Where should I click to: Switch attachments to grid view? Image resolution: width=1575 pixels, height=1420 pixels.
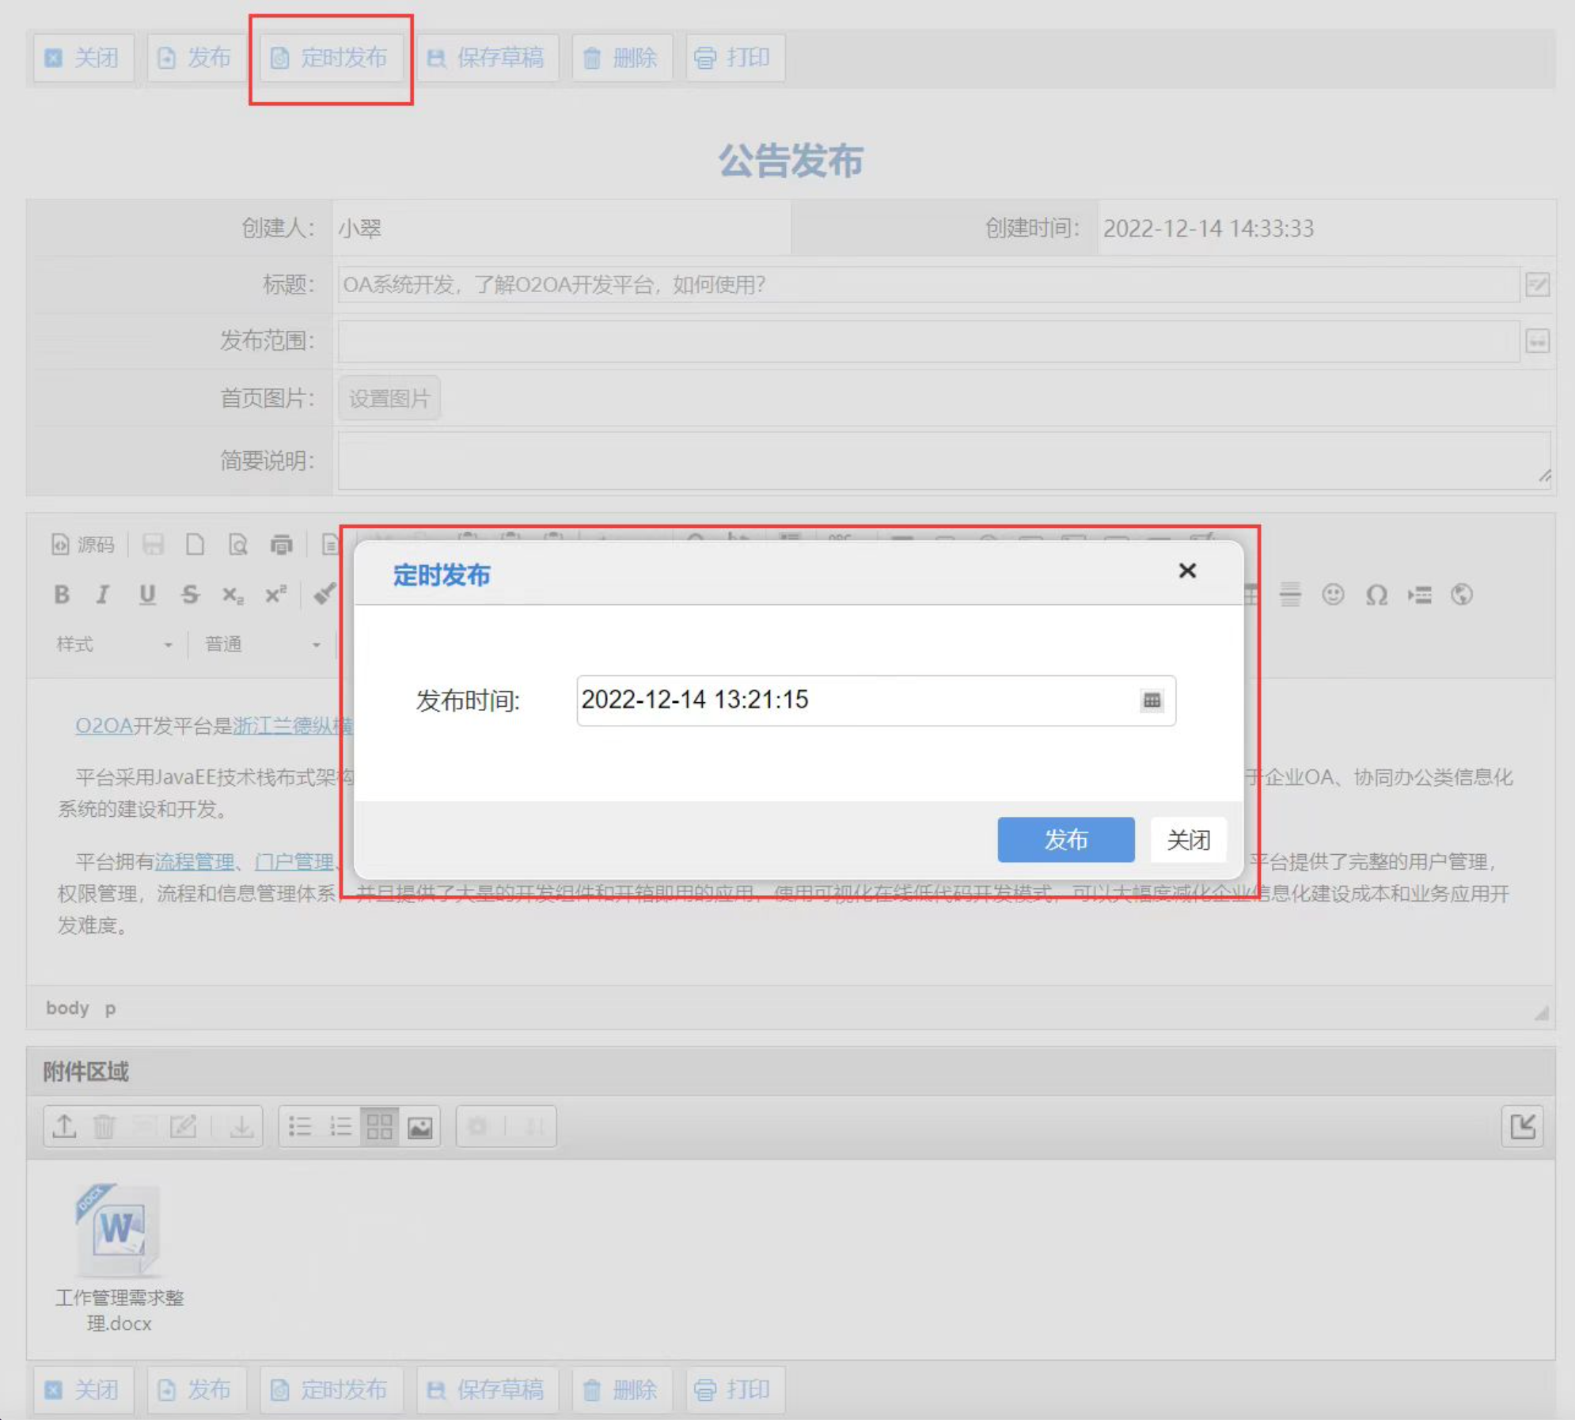pos(381,1126)
